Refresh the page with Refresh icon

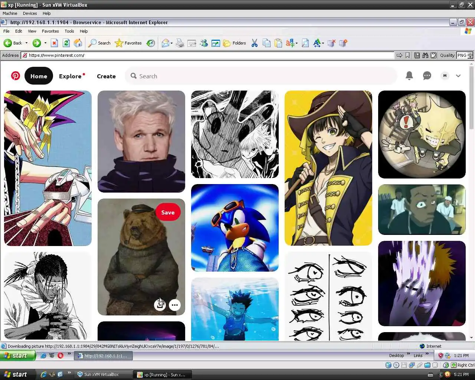coord(66,43)
